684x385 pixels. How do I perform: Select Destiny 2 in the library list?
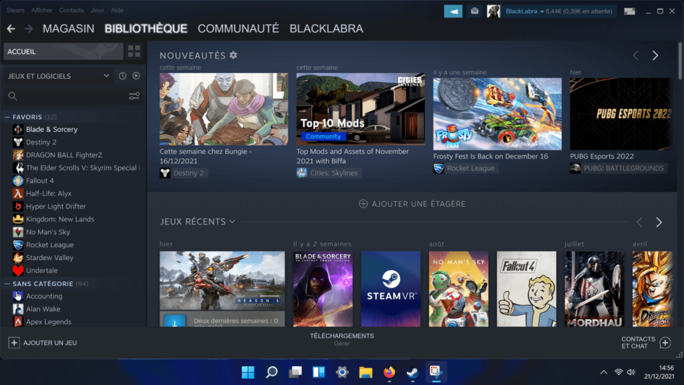pos(41,142)
